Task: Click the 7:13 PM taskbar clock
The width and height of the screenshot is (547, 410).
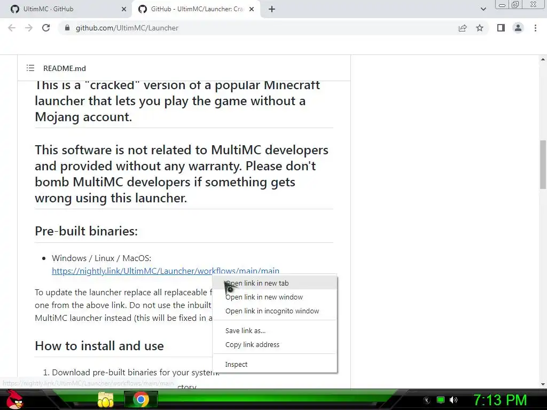Action: coord(499,400)
